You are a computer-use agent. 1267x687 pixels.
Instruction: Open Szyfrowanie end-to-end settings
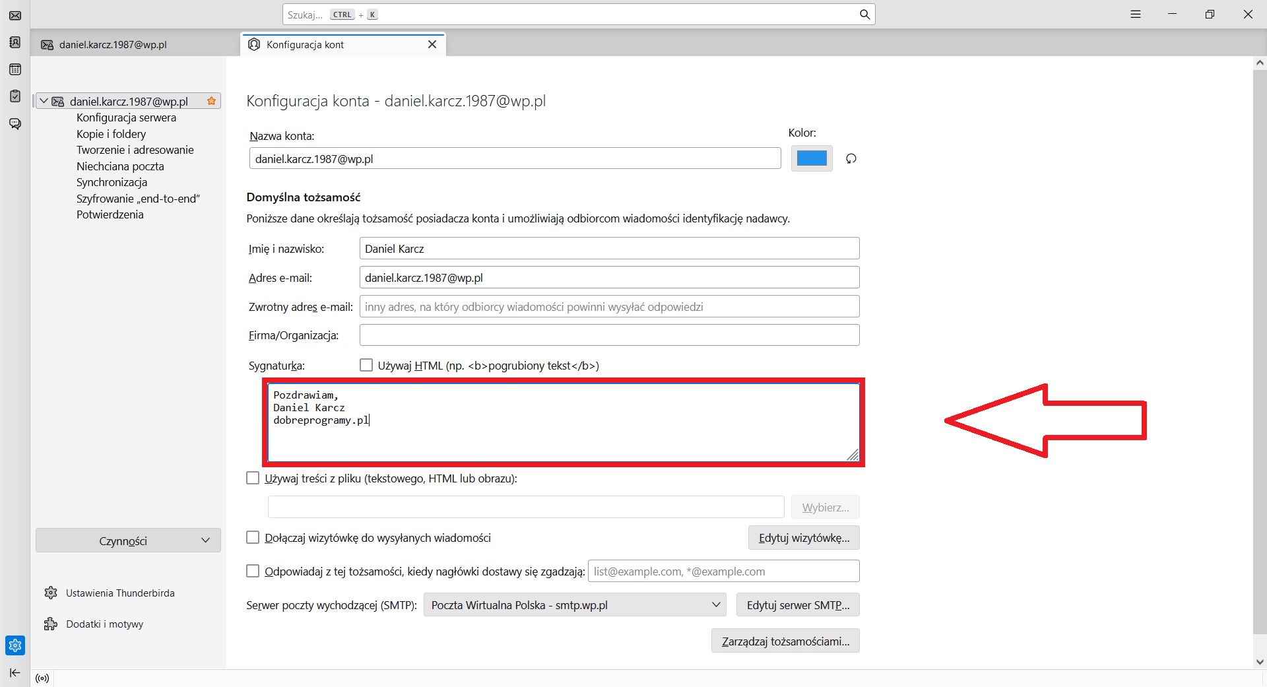(138, 199)
